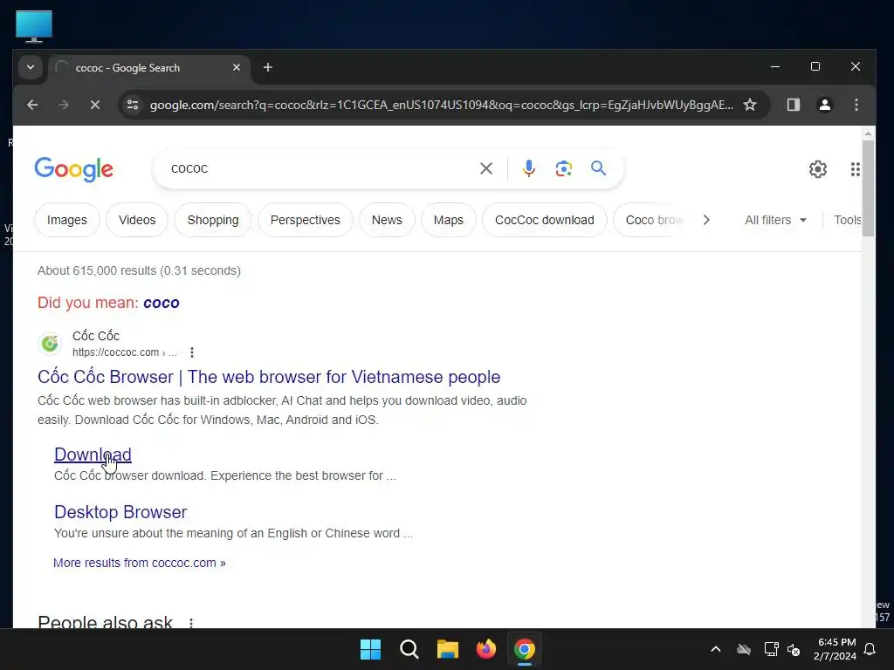Submit search with magnifying glass icon
894x670 pixels.
(x=598, y=168)
